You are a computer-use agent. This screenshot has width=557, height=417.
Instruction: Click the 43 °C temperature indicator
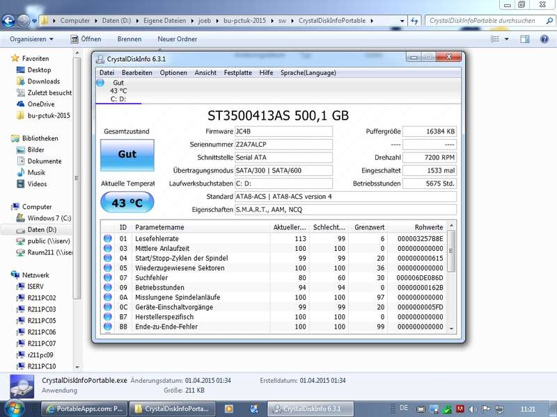127,202
